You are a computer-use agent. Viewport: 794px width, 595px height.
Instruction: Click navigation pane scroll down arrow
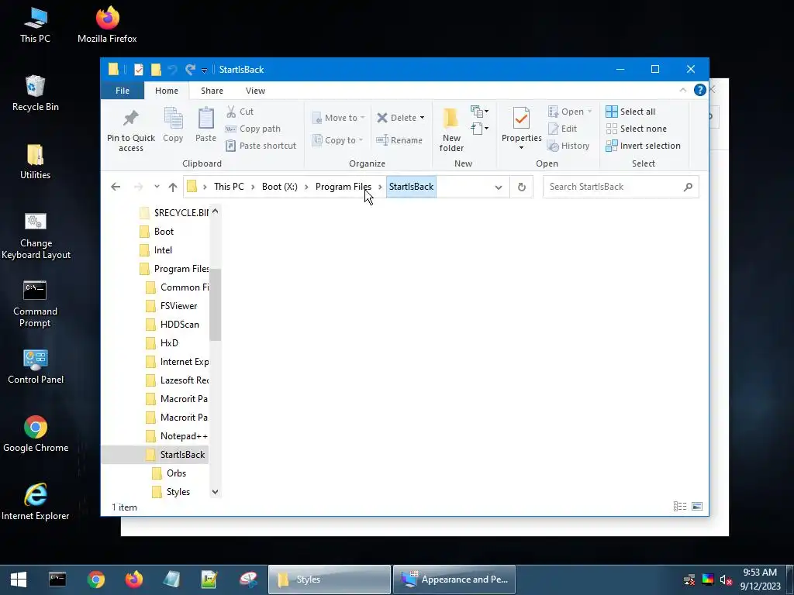216,492
